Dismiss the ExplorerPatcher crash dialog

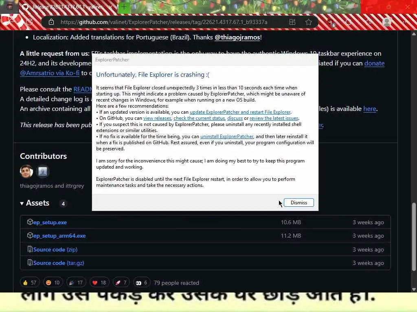[298, 203]
